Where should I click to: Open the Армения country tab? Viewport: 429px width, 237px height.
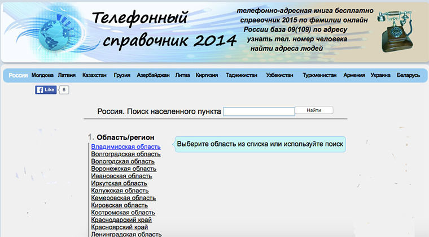[354, 75]
